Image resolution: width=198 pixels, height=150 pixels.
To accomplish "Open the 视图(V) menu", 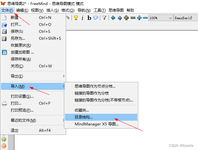I will (37, 10).
